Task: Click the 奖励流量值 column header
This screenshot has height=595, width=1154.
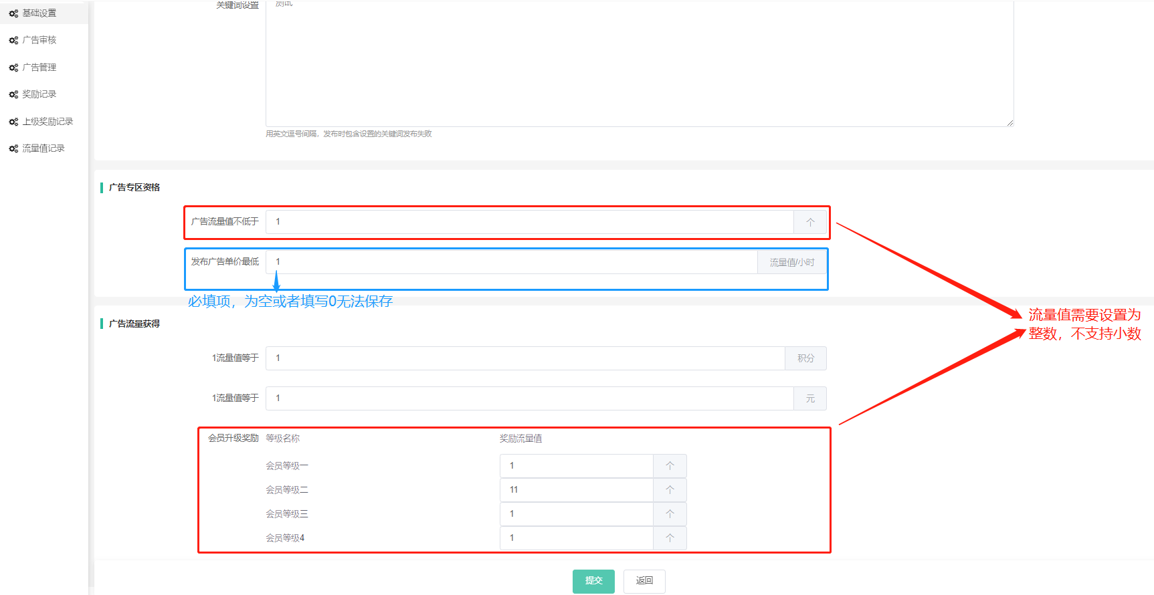Action: click(521, 439)
